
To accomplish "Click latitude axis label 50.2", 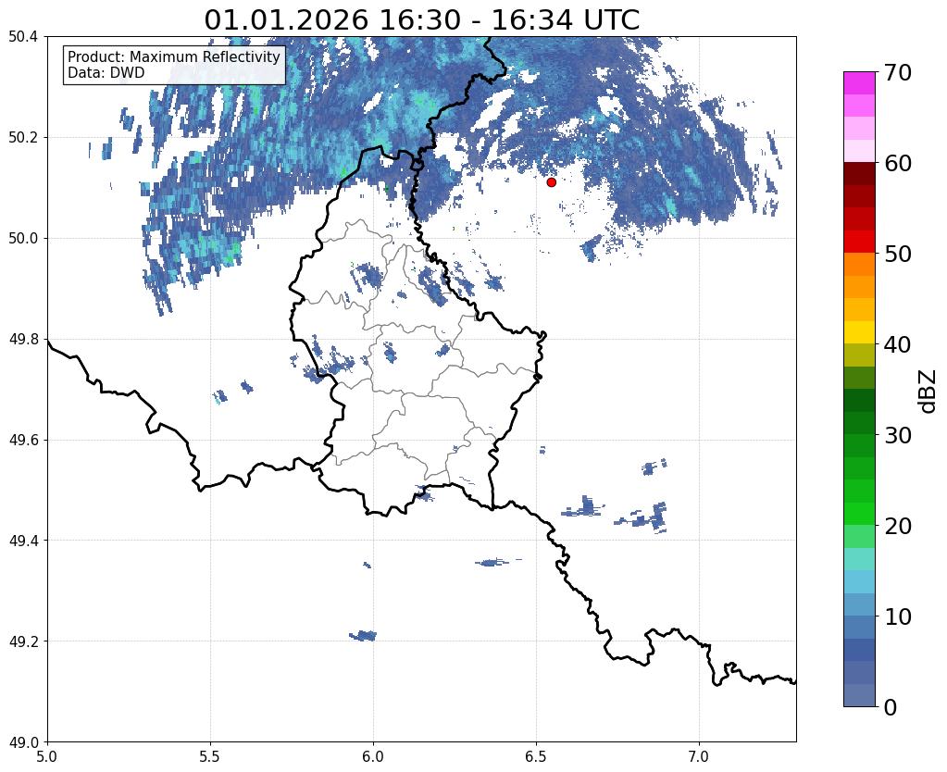I will click(23, 138).
